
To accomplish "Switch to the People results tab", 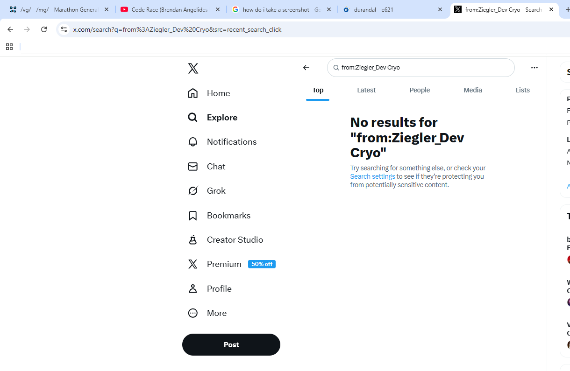I will (x=420, y=90).
